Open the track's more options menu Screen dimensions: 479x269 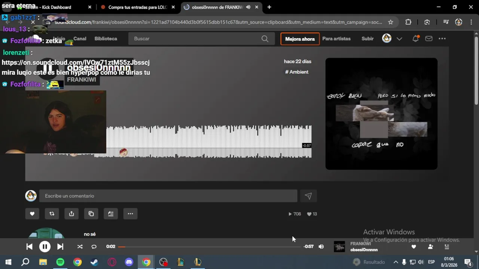(x=130, y=214)
